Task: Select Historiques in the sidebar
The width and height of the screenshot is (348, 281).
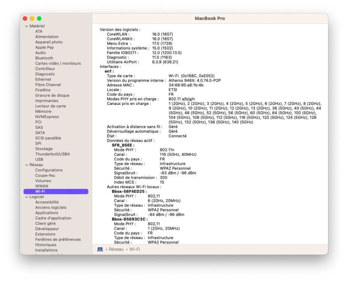Action: (x=46, y=245)
